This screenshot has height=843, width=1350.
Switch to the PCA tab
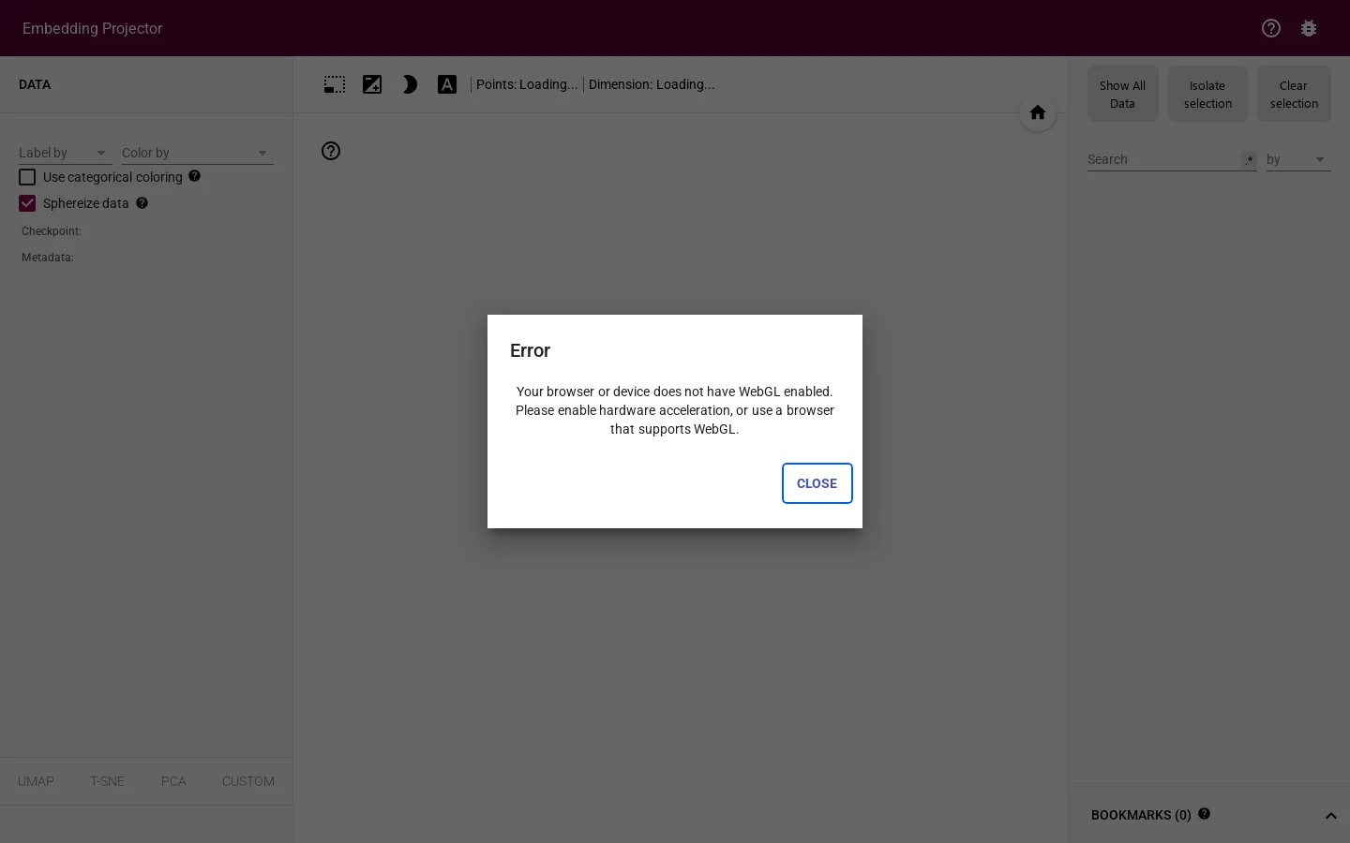tap(173, 781)
